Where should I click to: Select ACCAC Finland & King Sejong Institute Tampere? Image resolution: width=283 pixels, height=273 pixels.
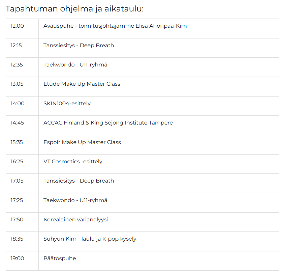click(108, 123)
